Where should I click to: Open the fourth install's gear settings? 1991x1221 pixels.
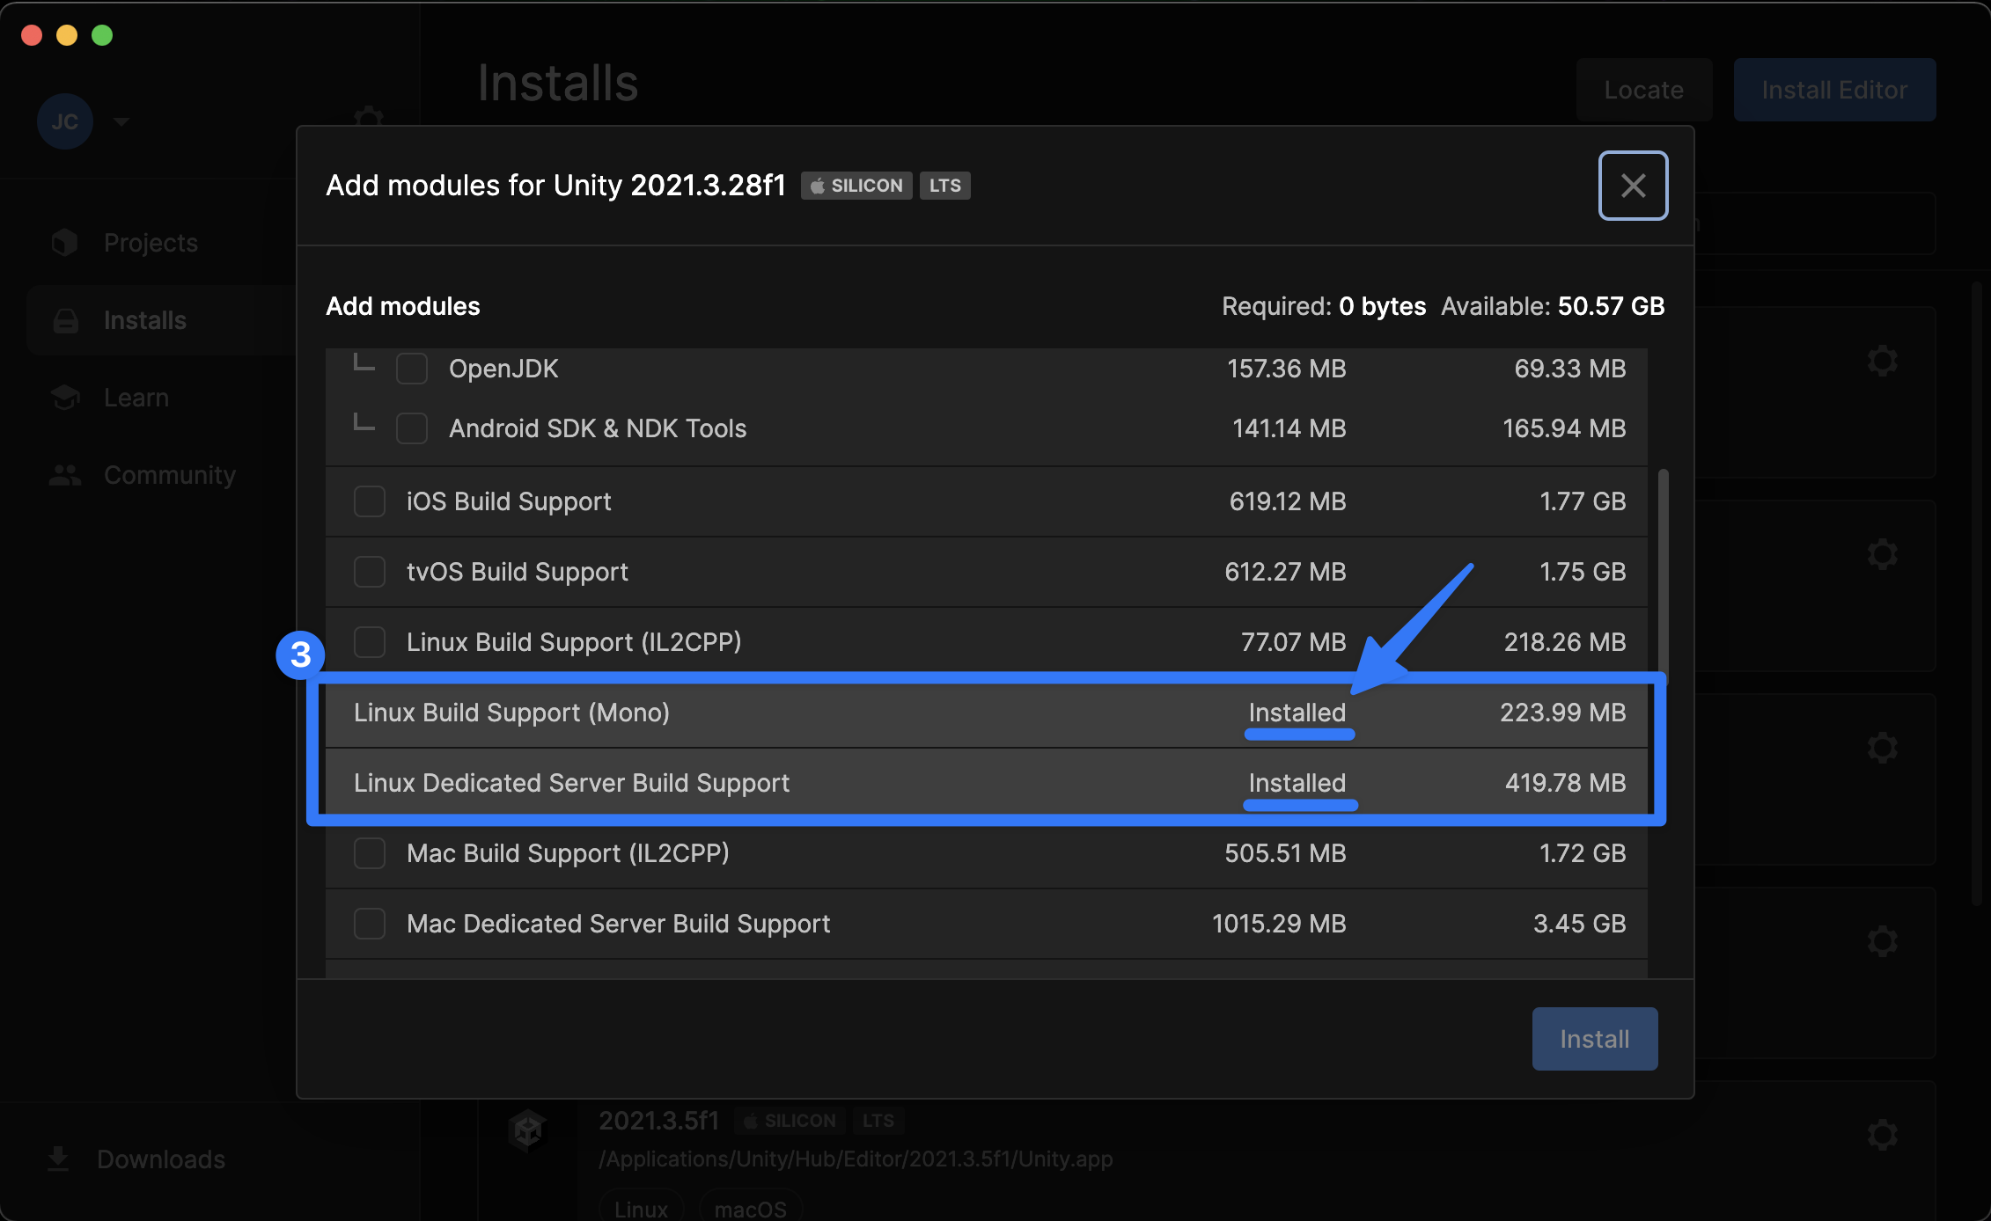[1882, 941]
